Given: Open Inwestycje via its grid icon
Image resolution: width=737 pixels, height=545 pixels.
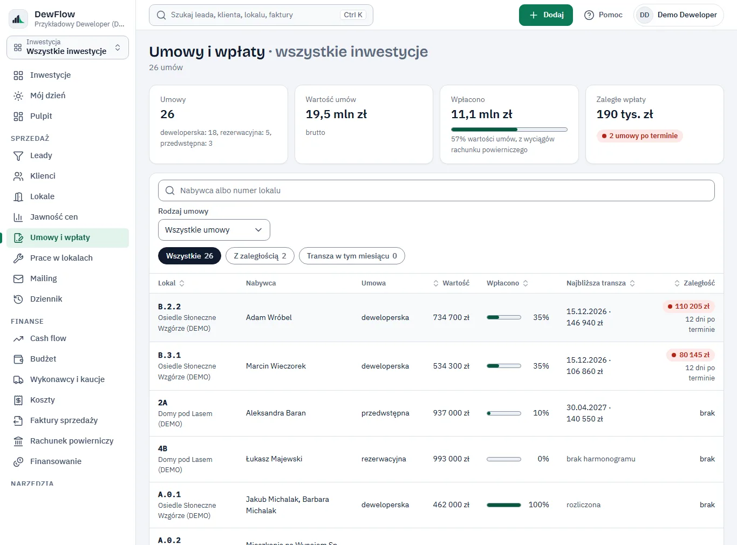Looking at the screenshot, I should coord(18,75).
